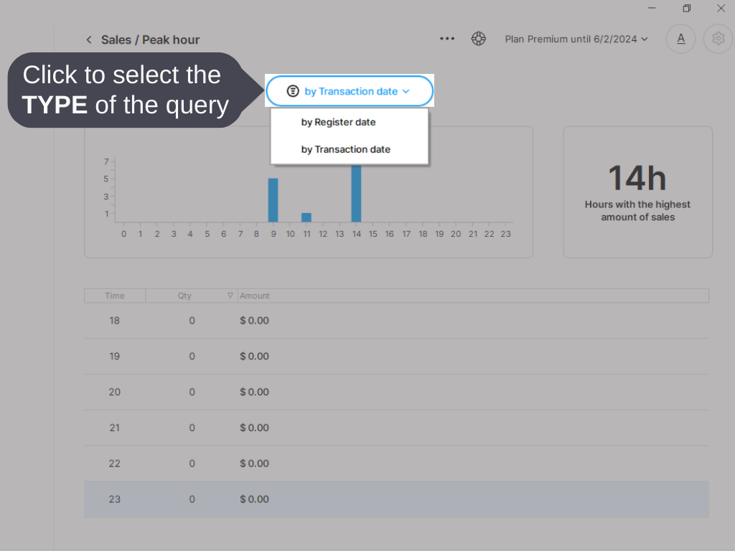Click the Amount column header

(256, 295)
